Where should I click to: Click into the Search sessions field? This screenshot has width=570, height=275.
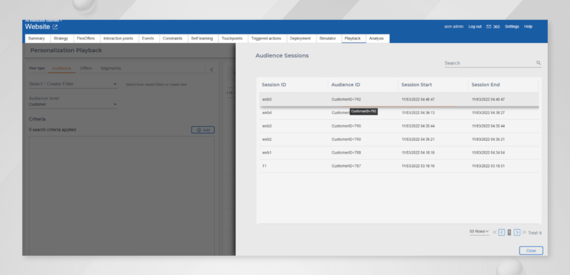pyautogui.click(x=489, y=63)
